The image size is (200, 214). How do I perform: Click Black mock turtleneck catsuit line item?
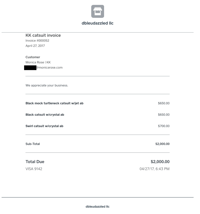coord(55,103)
